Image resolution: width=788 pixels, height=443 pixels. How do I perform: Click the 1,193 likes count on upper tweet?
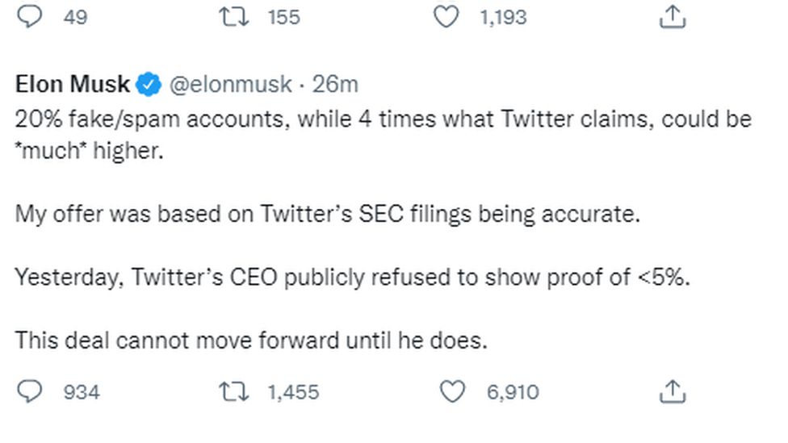click(503, 17)
